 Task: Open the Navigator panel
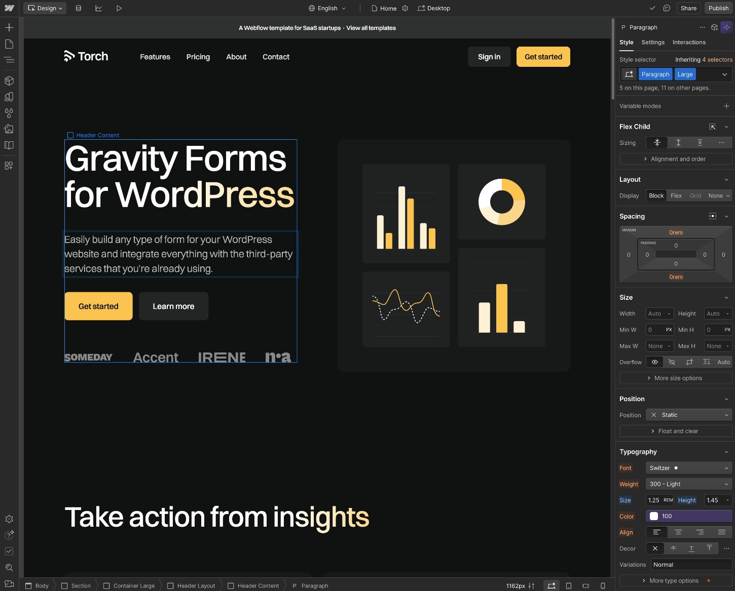[x=9, y=60]
